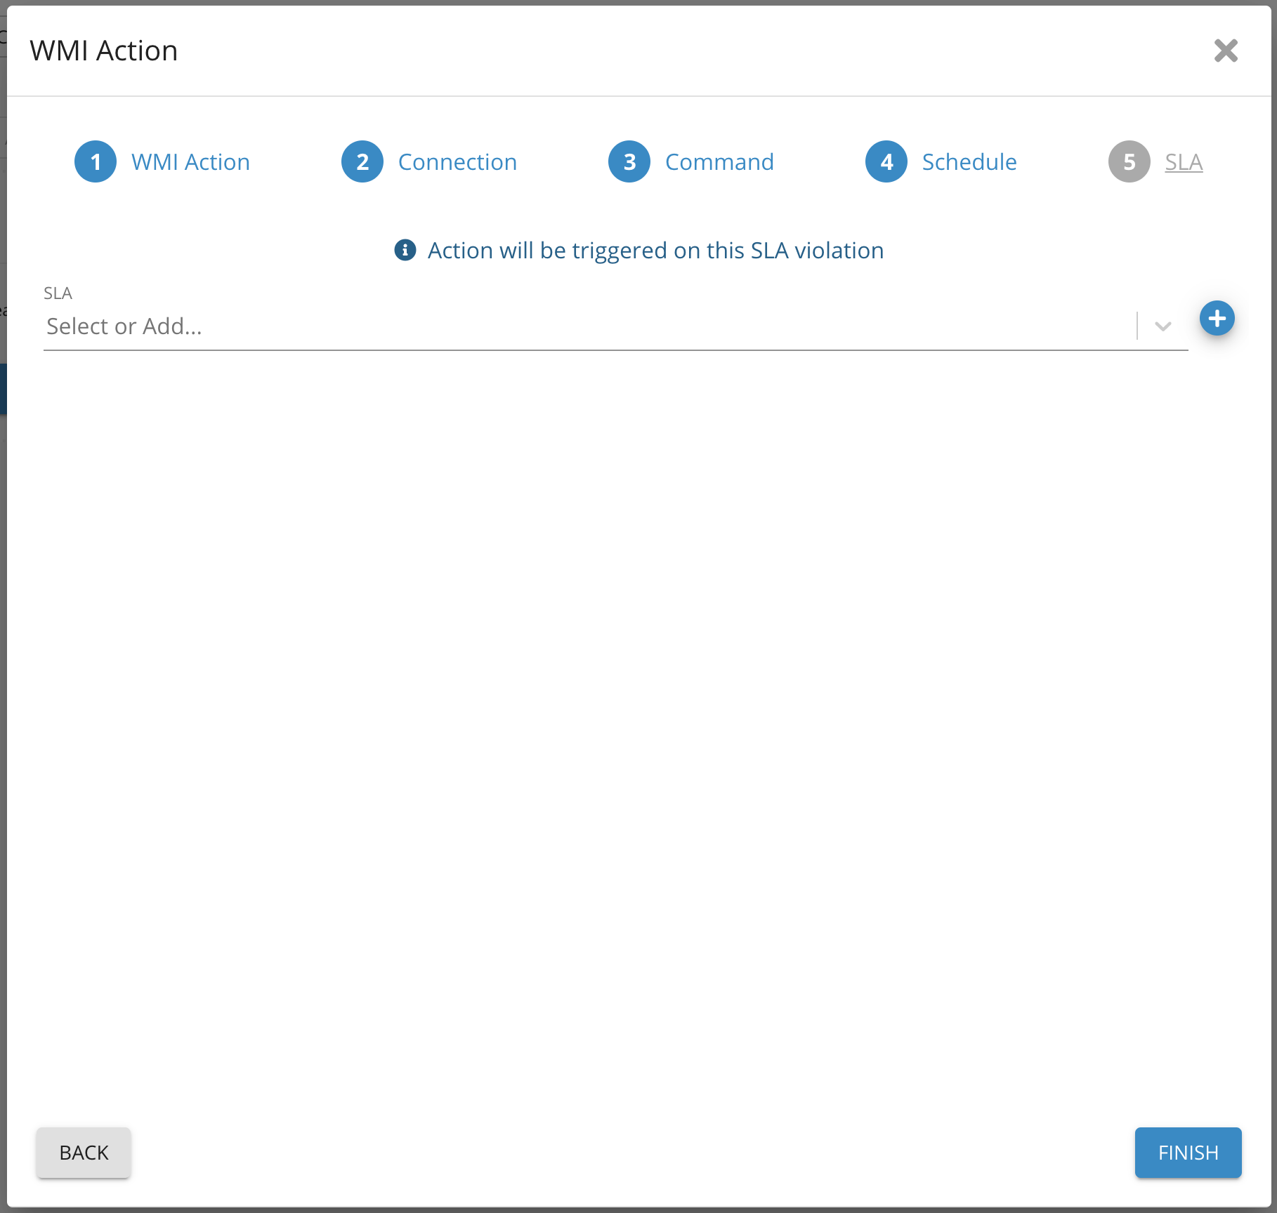Select the underlined SLA step link
The image size is (1277, 1213).
pyautogui.click(x=1184, y=162)
